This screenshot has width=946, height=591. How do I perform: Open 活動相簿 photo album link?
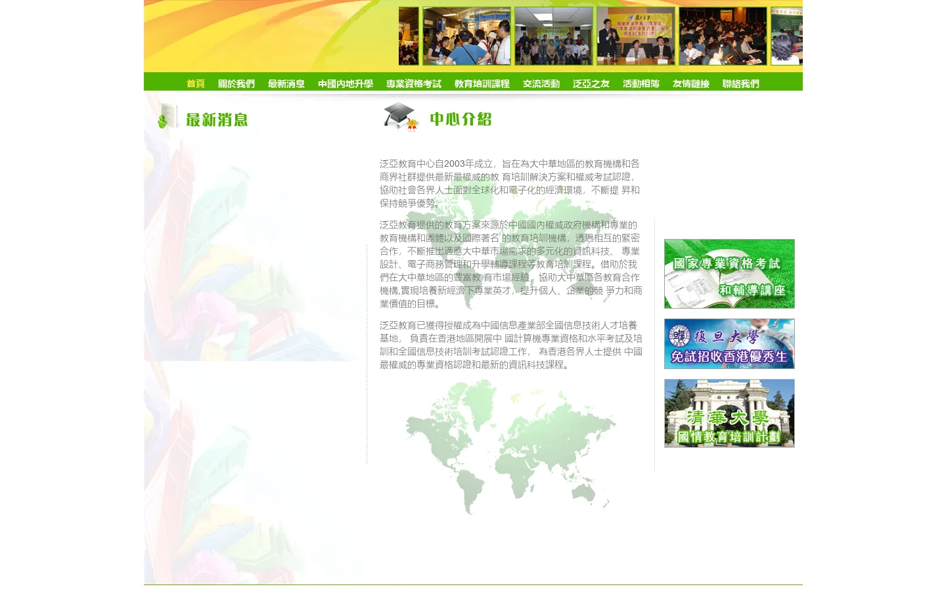pos(641,83)
